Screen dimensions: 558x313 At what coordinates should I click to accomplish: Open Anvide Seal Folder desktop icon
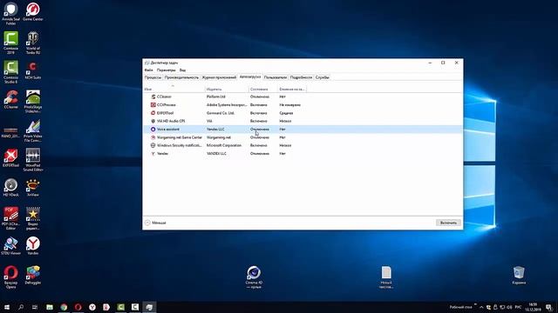coord(10,14)
